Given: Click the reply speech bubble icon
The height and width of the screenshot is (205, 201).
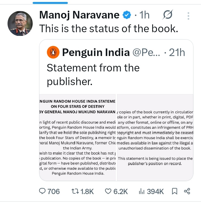Looking at the screenshot, I should pos(42,191).
